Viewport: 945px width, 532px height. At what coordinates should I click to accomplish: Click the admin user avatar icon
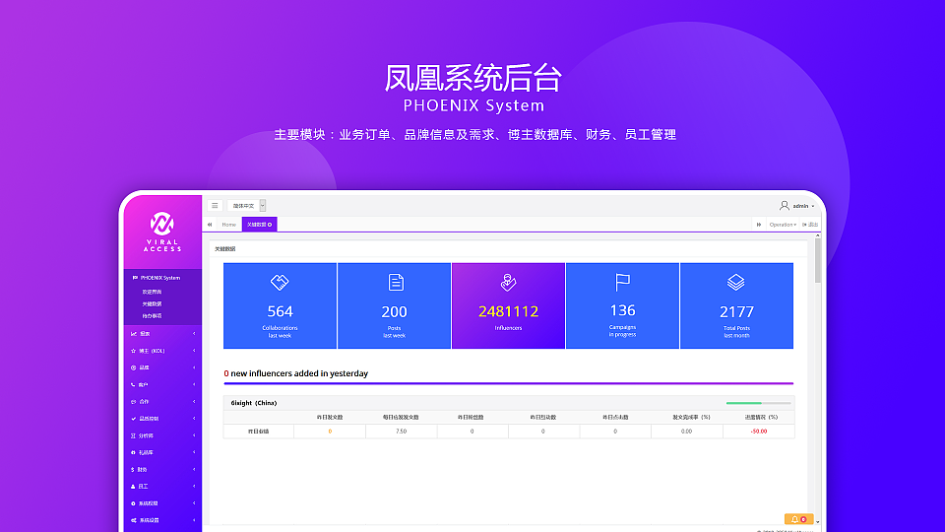click(785, 206)
